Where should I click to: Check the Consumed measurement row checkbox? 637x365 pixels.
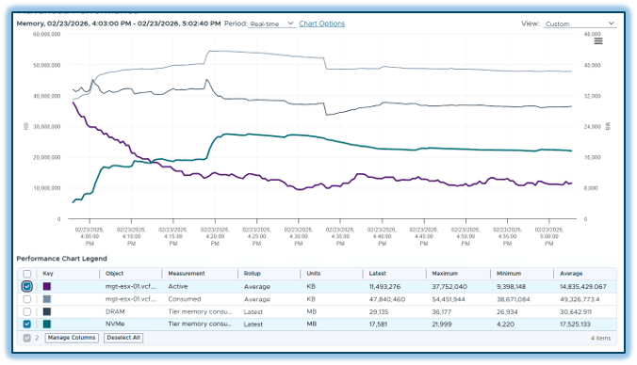click(x=26, y=299)
